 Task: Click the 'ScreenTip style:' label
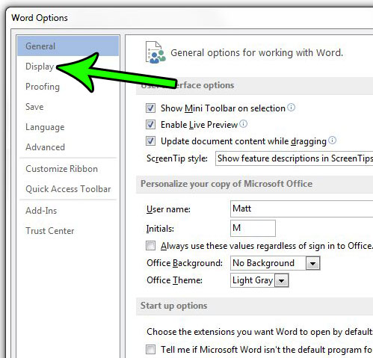click(177, 158)
